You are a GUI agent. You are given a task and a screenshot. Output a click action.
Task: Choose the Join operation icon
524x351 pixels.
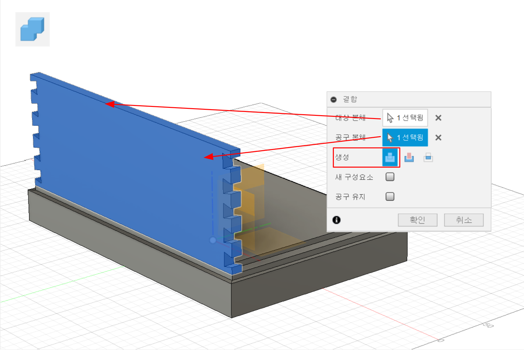click(x=390, y=157)
